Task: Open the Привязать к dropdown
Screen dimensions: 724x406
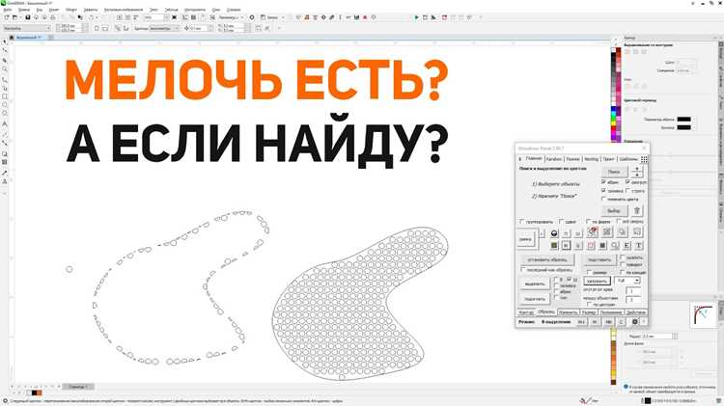Action: tap(231, 17)
